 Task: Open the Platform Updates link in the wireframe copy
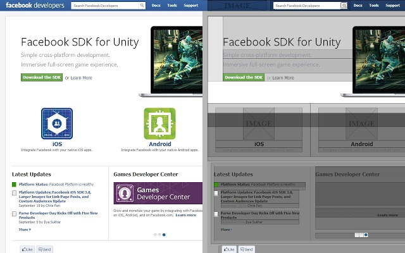[x=257, y=197]
